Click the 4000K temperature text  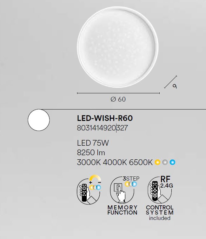tap(115, 162)
